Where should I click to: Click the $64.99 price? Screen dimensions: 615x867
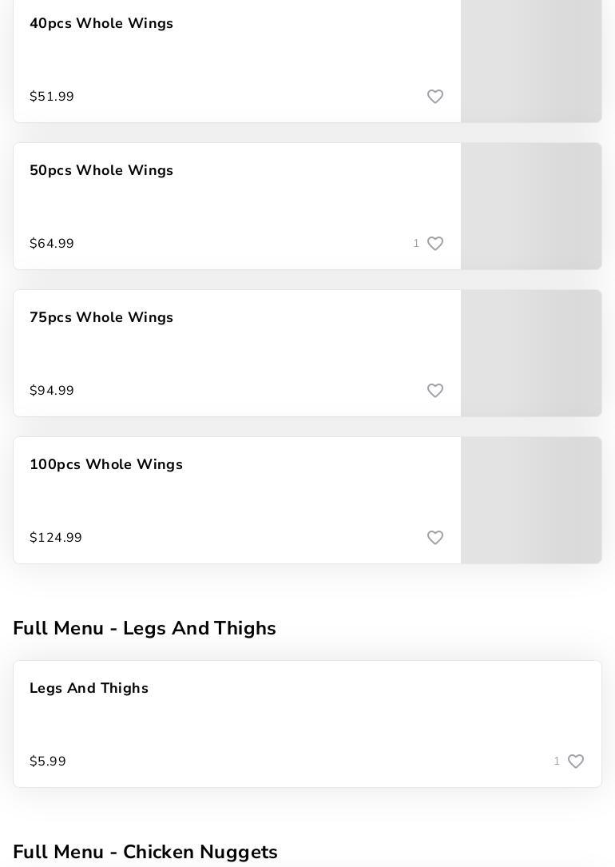[x=52, y=244]
